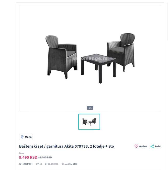Click the Cena label above price

(x=21, y=153)
